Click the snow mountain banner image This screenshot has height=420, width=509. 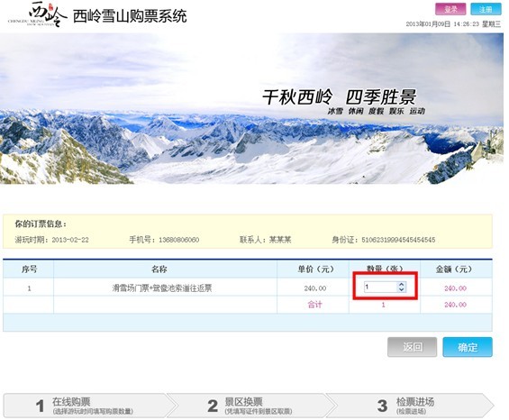(252, 108)
